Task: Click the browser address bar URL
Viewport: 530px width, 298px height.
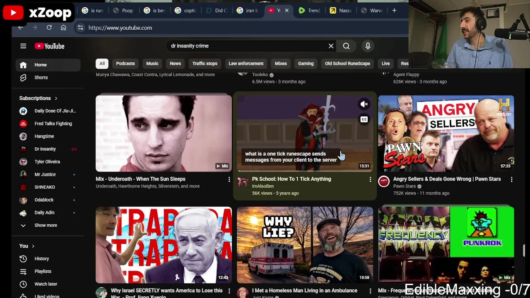Action: click(x=120, y=28)
